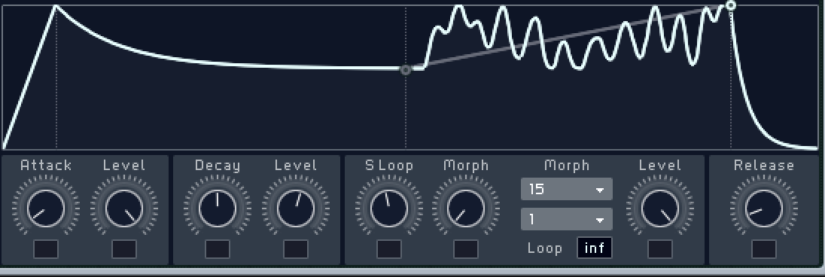Click the Decay time knob
Viewport: 825px width, 277px height.
tap(218, 208)
